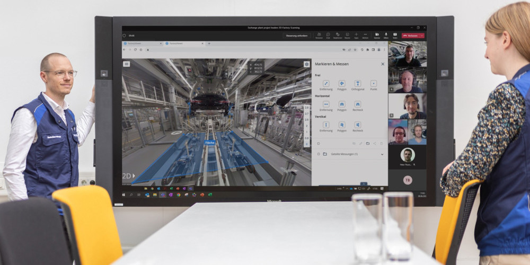Viewport: 530px width, 265px height.
Task: Select the Vertikal Polygon tool
Action: pos(342,125)
